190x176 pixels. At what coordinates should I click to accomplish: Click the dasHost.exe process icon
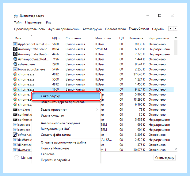click(15, 140)
